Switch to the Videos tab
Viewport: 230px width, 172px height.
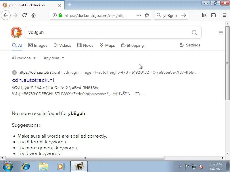click(x=62, y=45)
